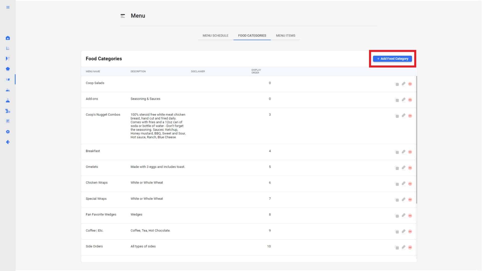The image size is (482, 271).
Task: Delete the Fan Favorite Wedges category
Action: (410, 215)
